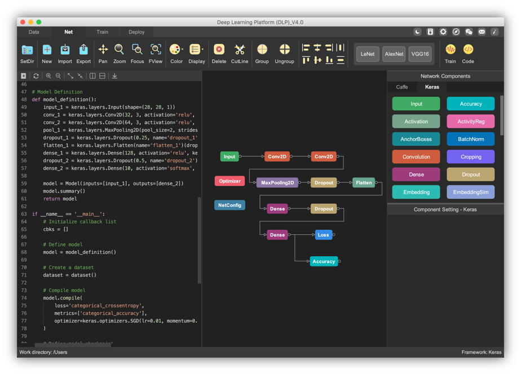Click the CutLine scissors tool
This screenshot has width=521, height=374.
click(240, 50)
